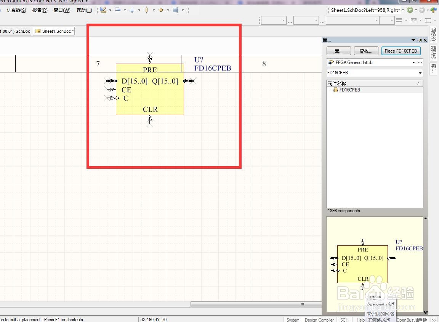This screenshot has width=439, height=322.
Task: Click the FD16CPEB preview thumbnail
Action: (375, 264)
